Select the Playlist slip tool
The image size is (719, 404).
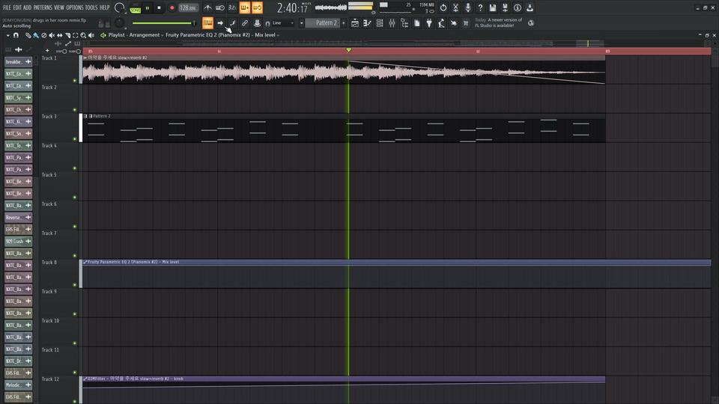[x=60, y=35]
